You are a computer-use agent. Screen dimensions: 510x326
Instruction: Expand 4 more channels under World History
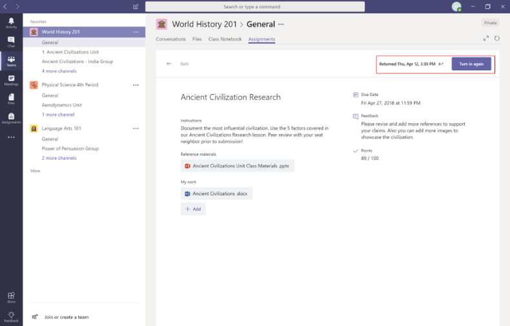(59, 71)
